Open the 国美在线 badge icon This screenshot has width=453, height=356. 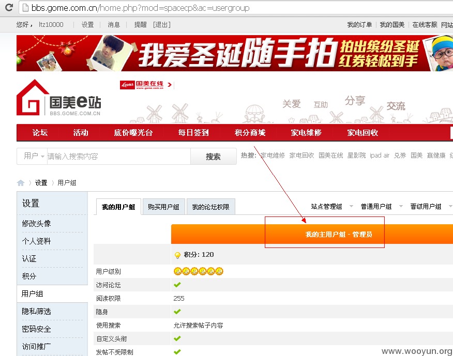click(x=142, y=85)
